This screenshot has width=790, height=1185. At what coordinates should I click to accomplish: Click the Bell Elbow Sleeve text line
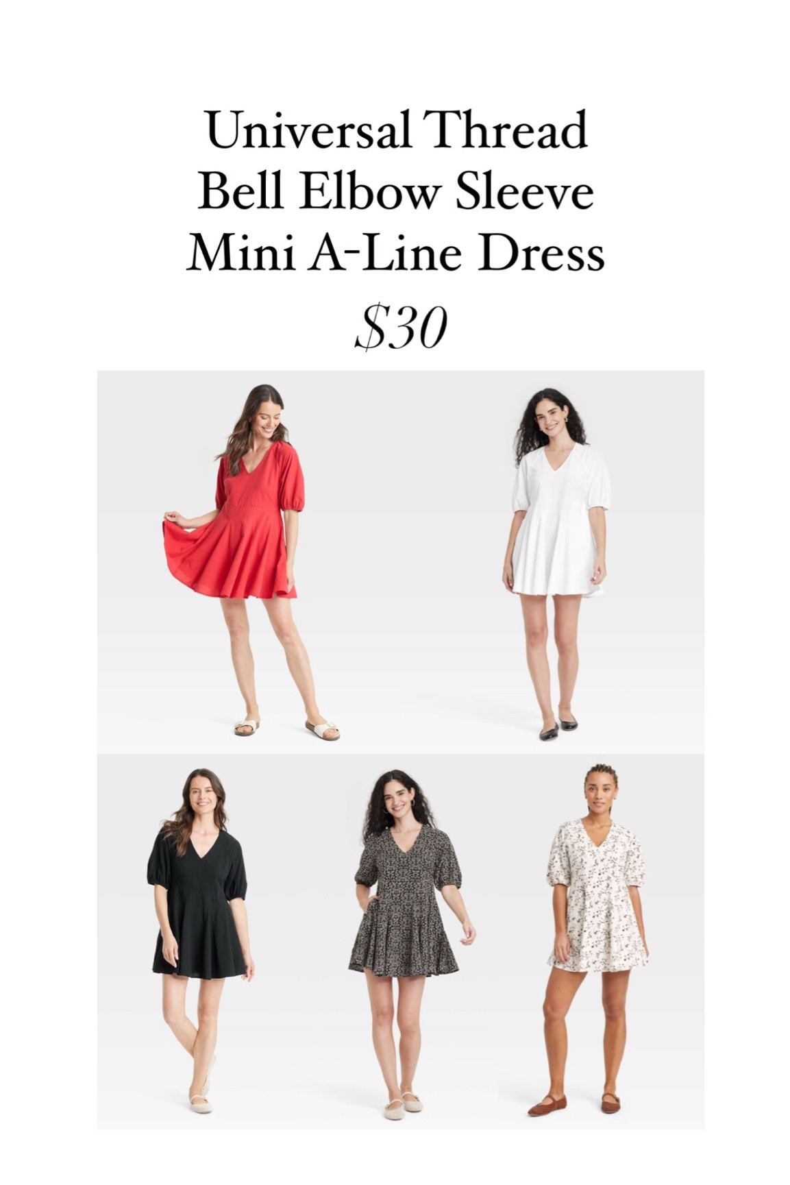click(x=395, y=192)
